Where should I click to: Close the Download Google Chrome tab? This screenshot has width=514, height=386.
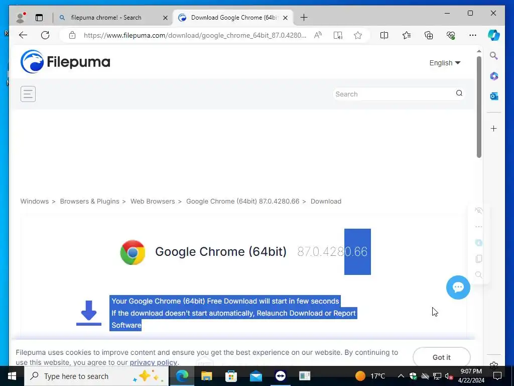pyautogui.click(x=285, y=18)
